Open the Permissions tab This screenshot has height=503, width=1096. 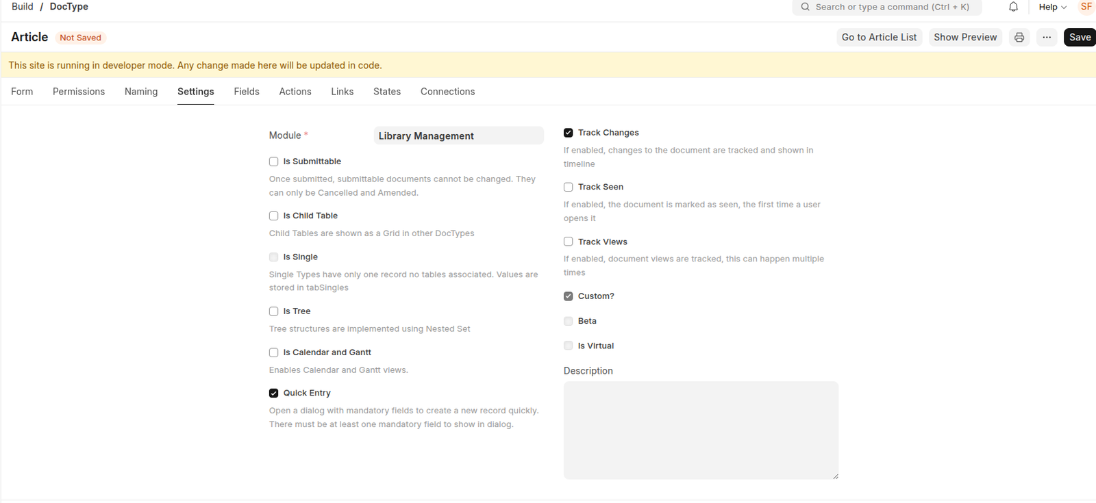(x=79, y=92)
